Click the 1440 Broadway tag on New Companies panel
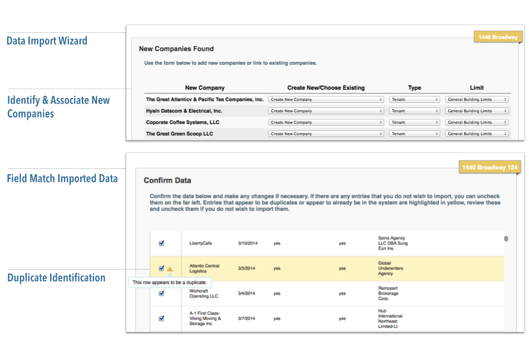Screen dimensions: 529x362 coord(498,37)
